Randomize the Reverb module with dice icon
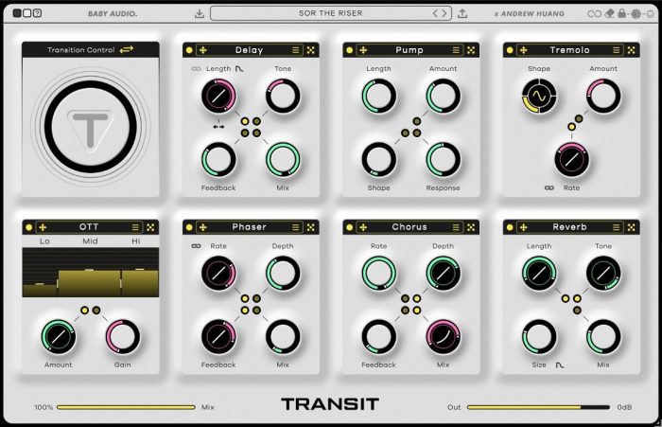Screen dimensions: 662x427 pyautogui.click(x=632, y=227)
